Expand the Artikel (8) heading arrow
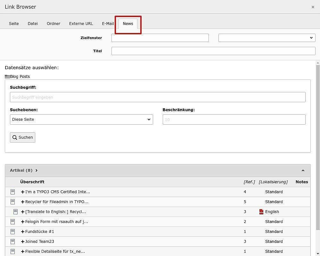The height and width of the screenshot is (256, 320). [36, 170]
